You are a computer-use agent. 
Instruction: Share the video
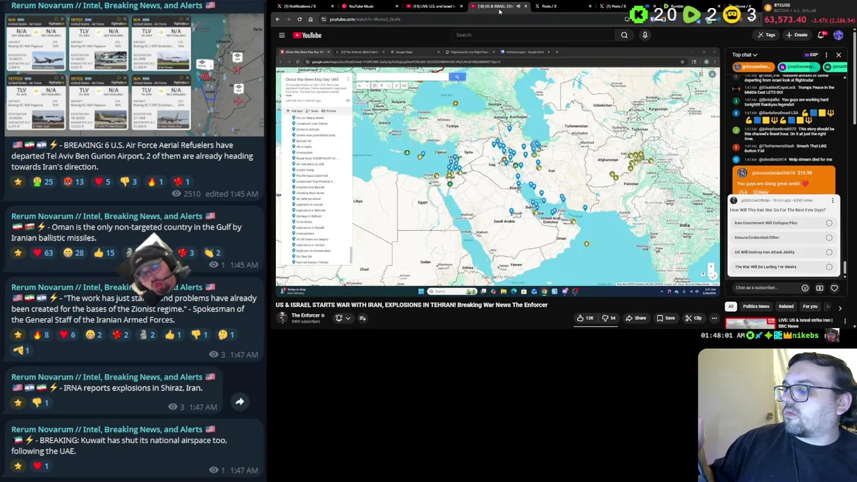(x=636, y=318)
